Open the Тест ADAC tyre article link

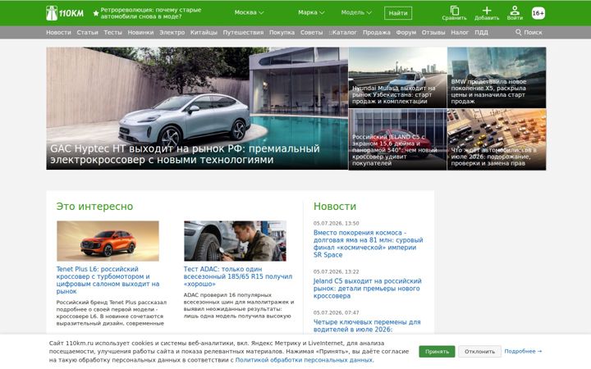[x=238, y=276]
